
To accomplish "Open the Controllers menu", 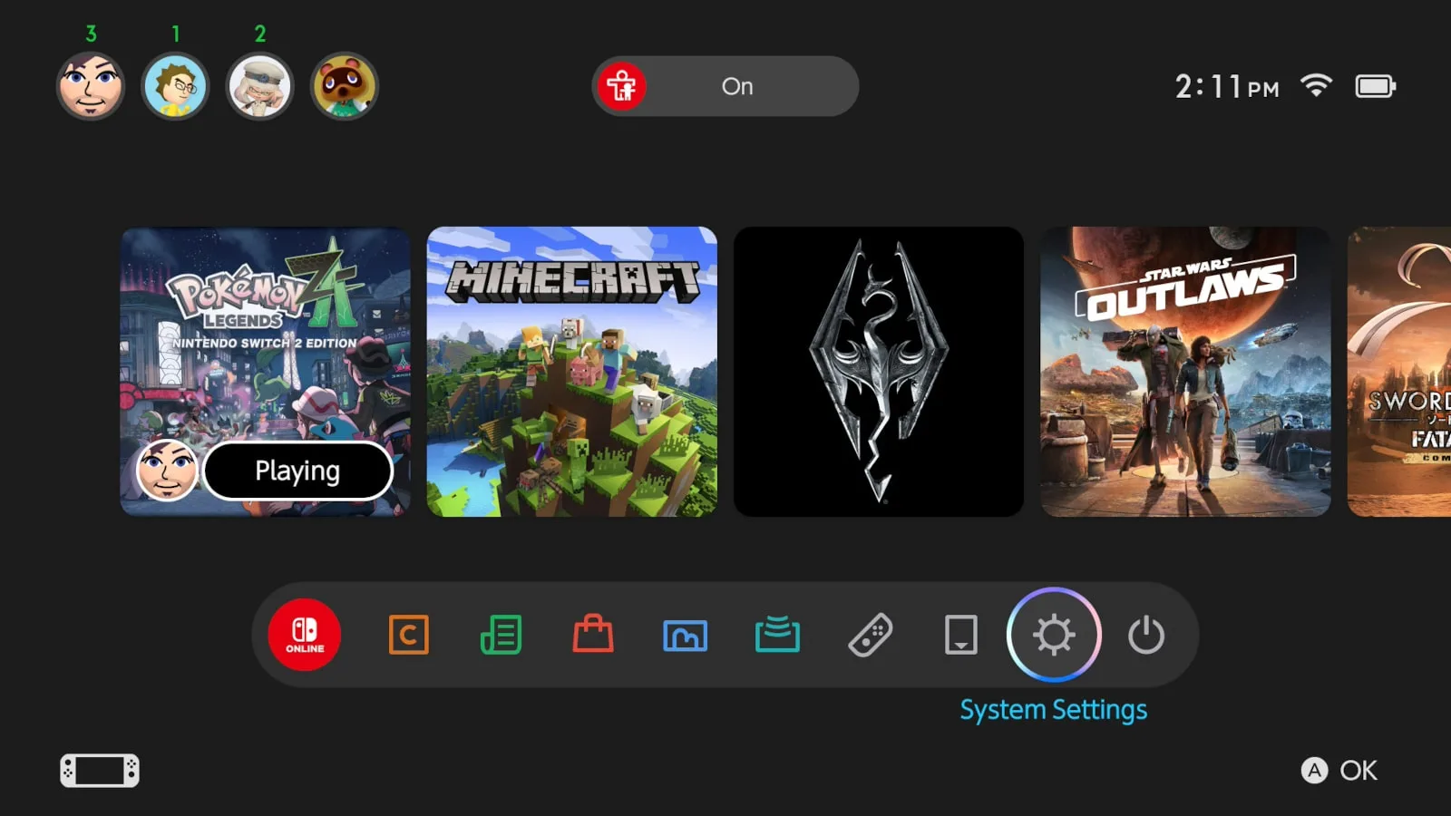I will tap(869, 635).
